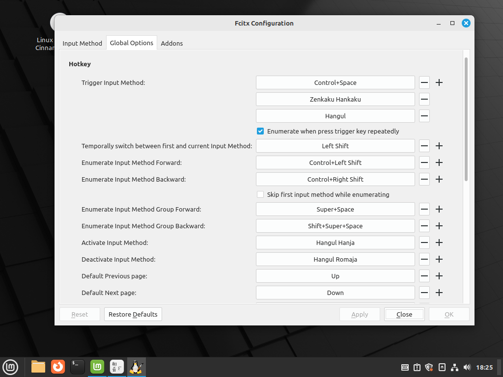Click minus beside the Super+Space hotkey
Screen dimensions: 503x377
pos(424,209)
